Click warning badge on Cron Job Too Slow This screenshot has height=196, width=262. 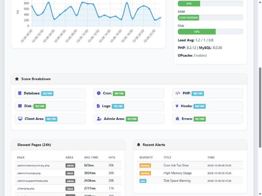tap(145, 166)
